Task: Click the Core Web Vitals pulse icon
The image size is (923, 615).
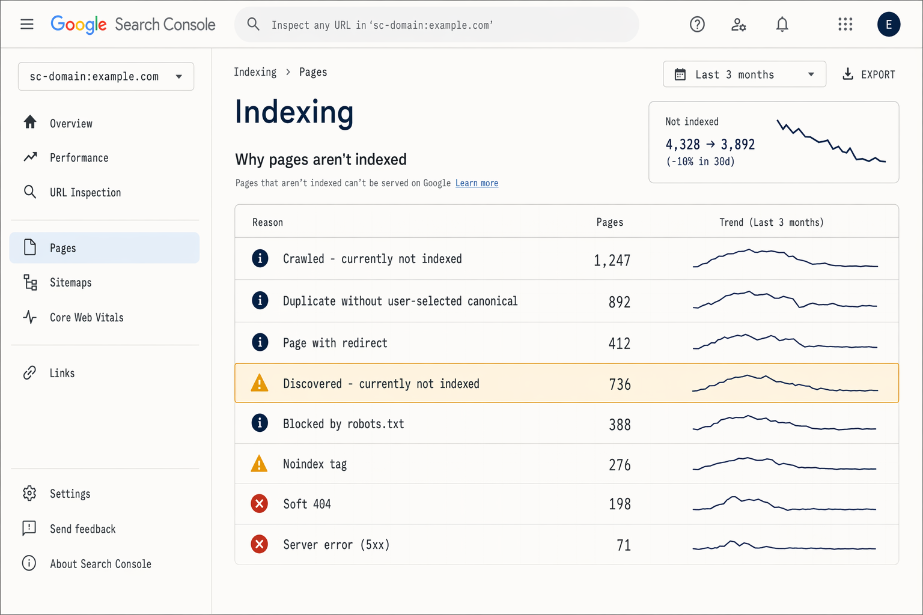Action: pos(30,317)
